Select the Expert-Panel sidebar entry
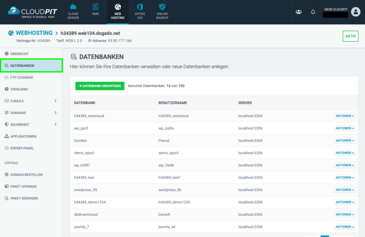Viewport: 365px width, 237px height. click(x=22, y=148)
